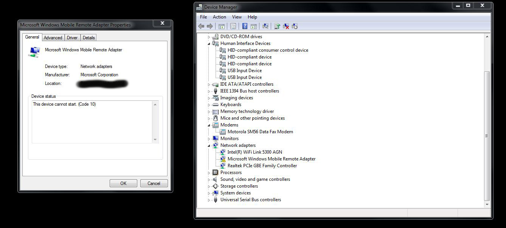Screen dimensions: 506x228
Task: Click the System devices icon
Action: coord(216,193)
